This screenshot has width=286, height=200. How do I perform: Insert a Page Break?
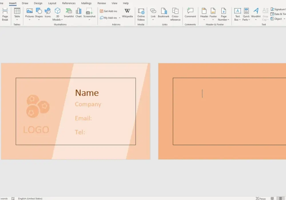(x=5, y=14)
